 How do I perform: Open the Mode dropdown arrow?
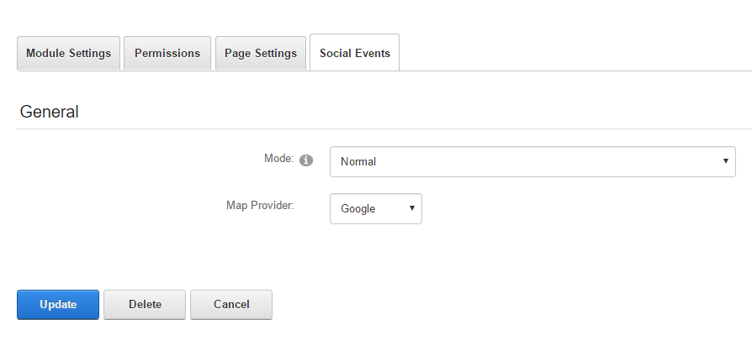click(725, 161)
